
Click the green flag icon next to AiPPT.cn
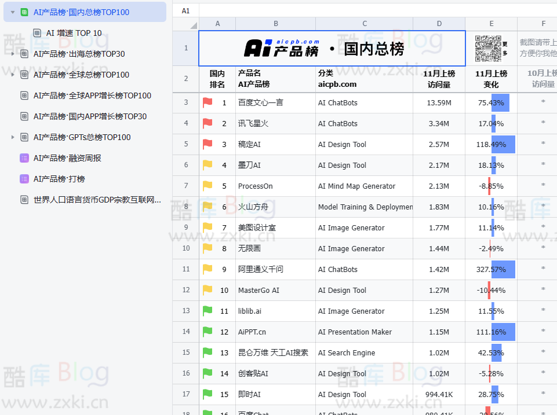click(206, 332)
